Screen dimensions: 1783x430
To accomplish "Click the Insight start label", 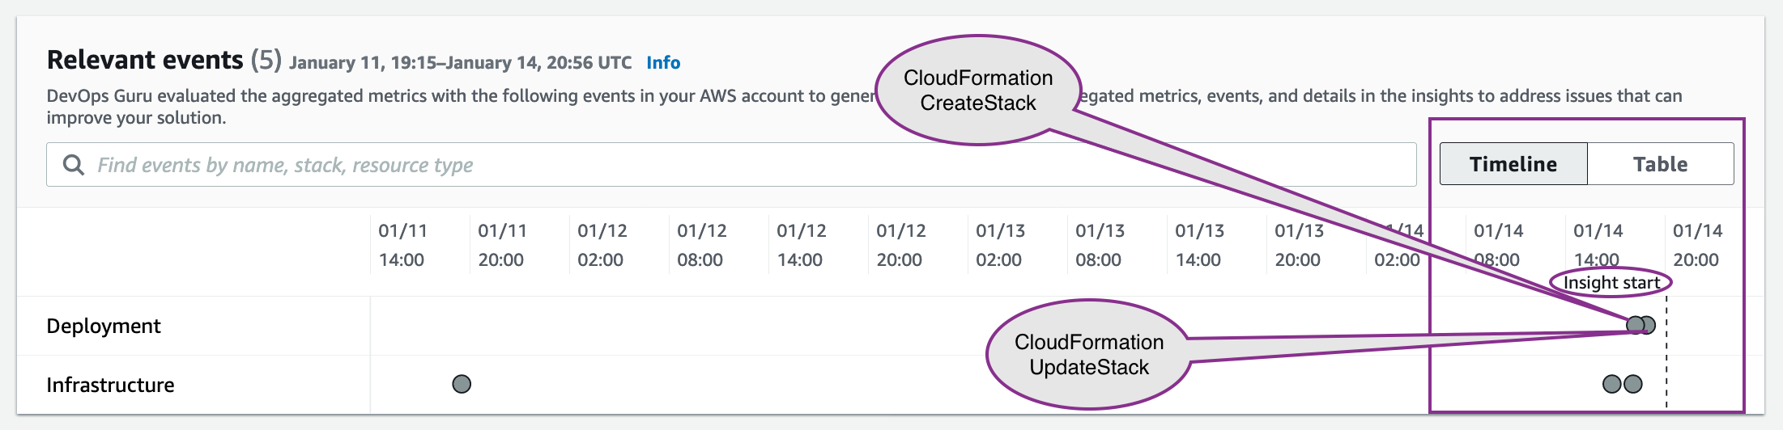I will pos(1611,283).
